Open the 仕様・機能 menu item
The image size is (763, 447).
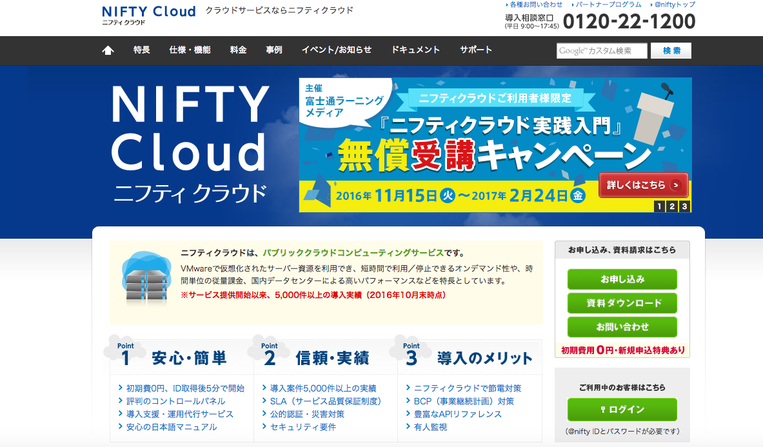[x=190, y=50]
